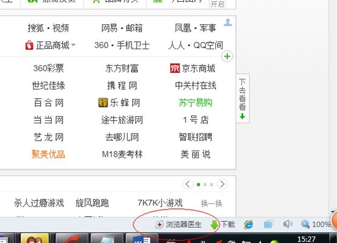Select the second pagination dot

(x=205, y=185)
